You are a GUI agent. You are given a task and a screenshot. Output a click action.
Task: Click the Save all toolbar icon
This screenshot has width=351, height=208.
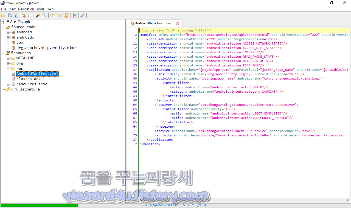point(10,15)
